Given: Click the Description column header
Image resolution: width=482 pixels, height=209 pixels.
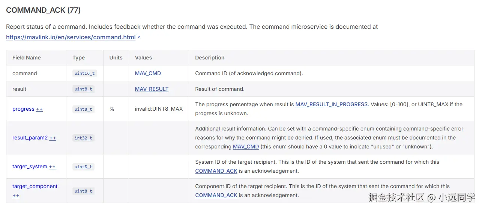Looking at the screenshot, I should click(x=210, y=58).
